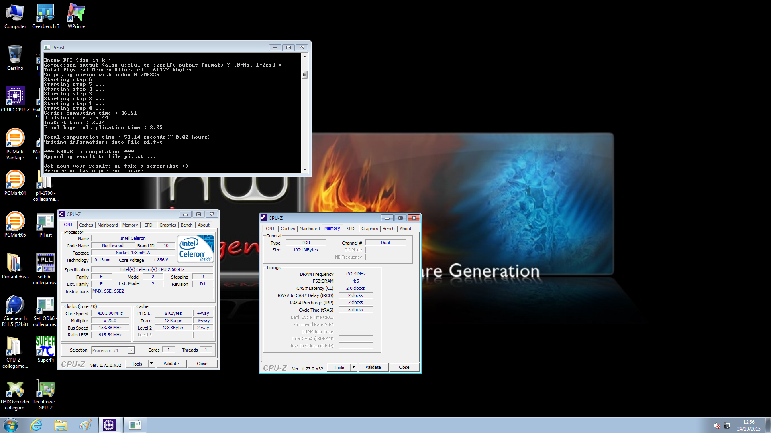Open About tab in right CPU-Z window
771x433 pixels.
(x=406, y=229)
